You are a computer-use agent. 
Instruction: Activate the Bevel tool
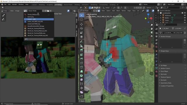tap(82, 59)
